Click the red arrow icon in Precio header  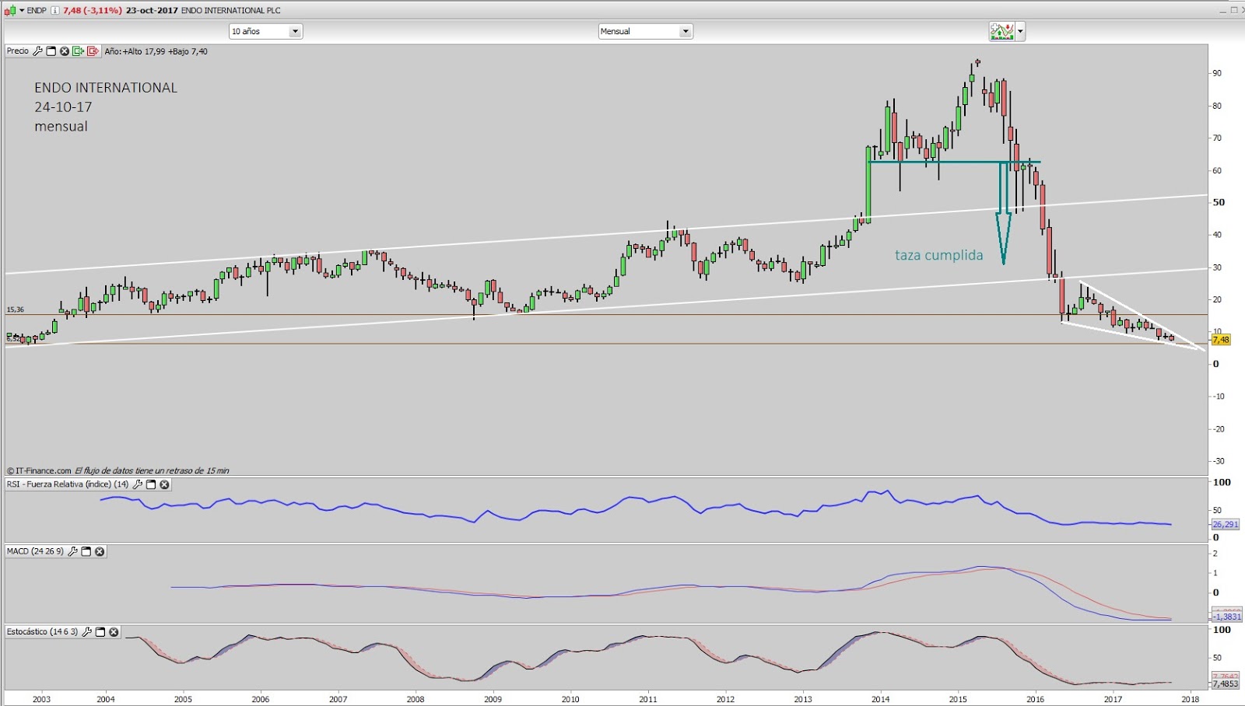pos(93,51)
